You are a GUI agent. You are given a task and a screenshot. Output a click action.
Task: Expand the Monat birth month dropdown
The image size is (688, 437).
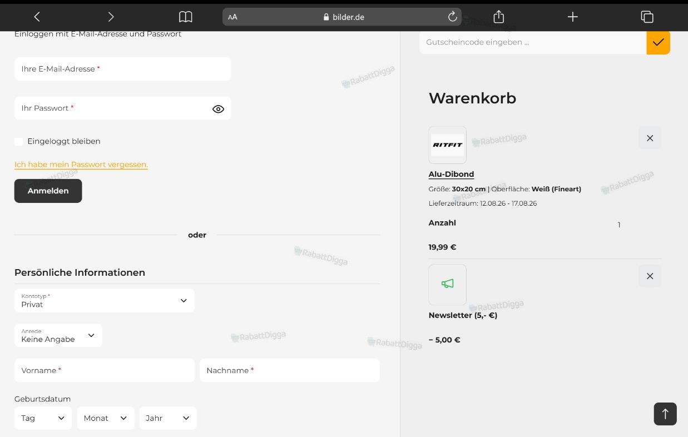click(x=106, y=418)
